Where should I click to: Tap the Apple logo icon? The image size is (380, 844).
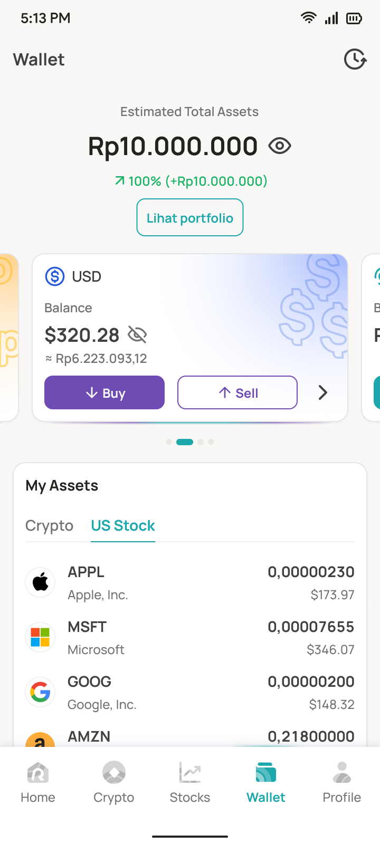(41, 583)
